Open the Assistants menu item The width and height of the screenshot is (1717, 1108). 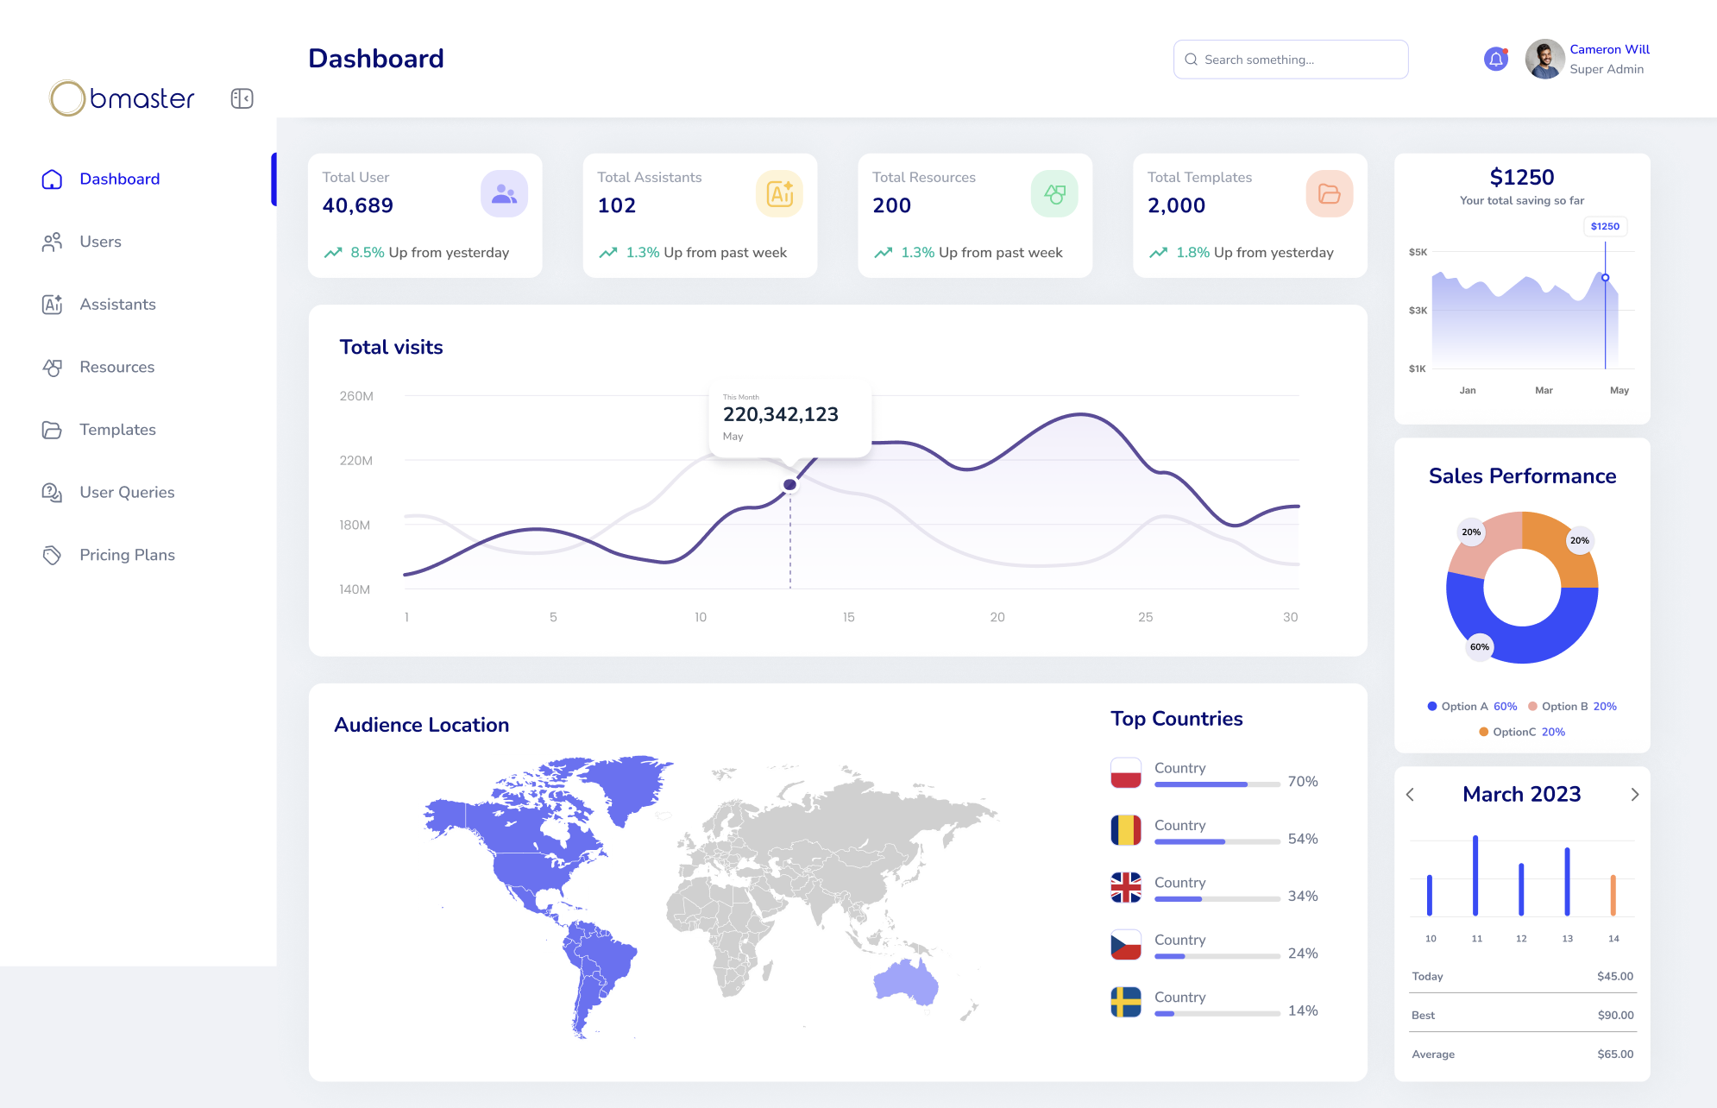[117, 305]
